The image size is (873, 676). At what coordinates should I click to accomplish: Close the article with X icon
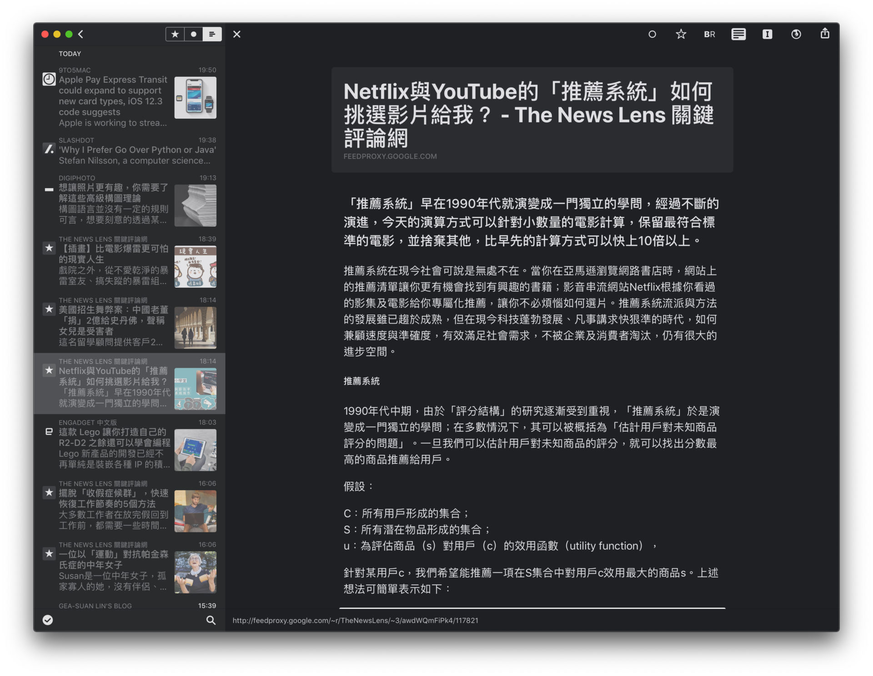click(x=237, y=34)
